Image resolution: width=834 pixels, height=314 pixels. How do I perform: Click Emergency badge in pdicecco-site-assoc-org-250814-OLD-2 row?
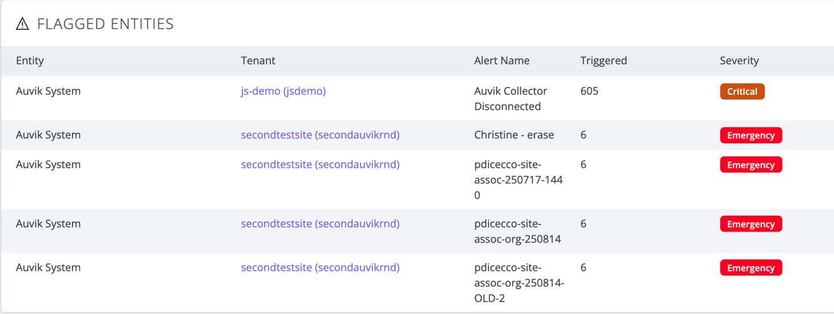click(751, 268)
